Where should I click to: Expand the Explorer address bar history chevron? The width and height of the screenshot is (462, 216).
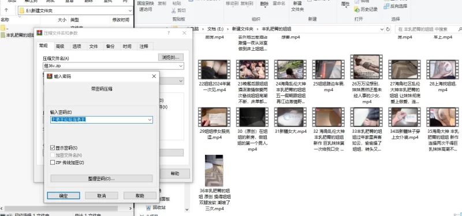[382, 29]
